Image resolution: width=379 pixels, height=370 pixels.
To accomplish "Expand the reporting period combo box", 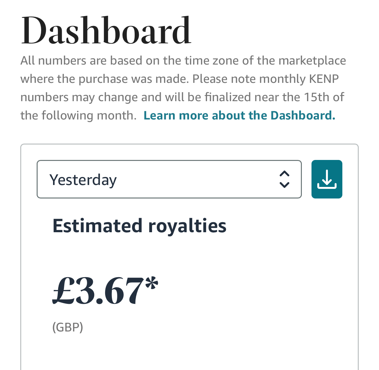I will [x=169, y=179].
